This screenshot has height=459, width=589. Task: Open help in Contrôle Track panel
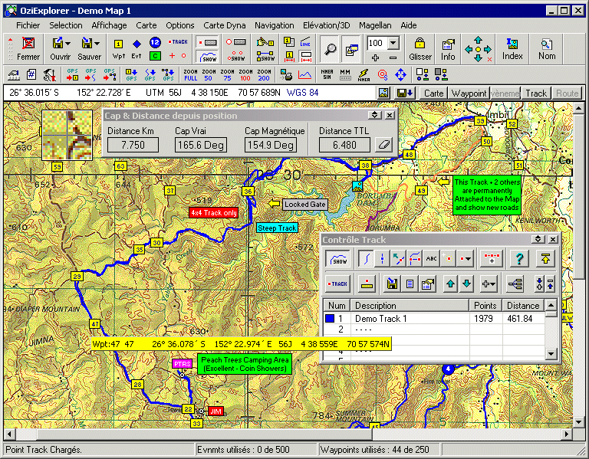[519, 258]
